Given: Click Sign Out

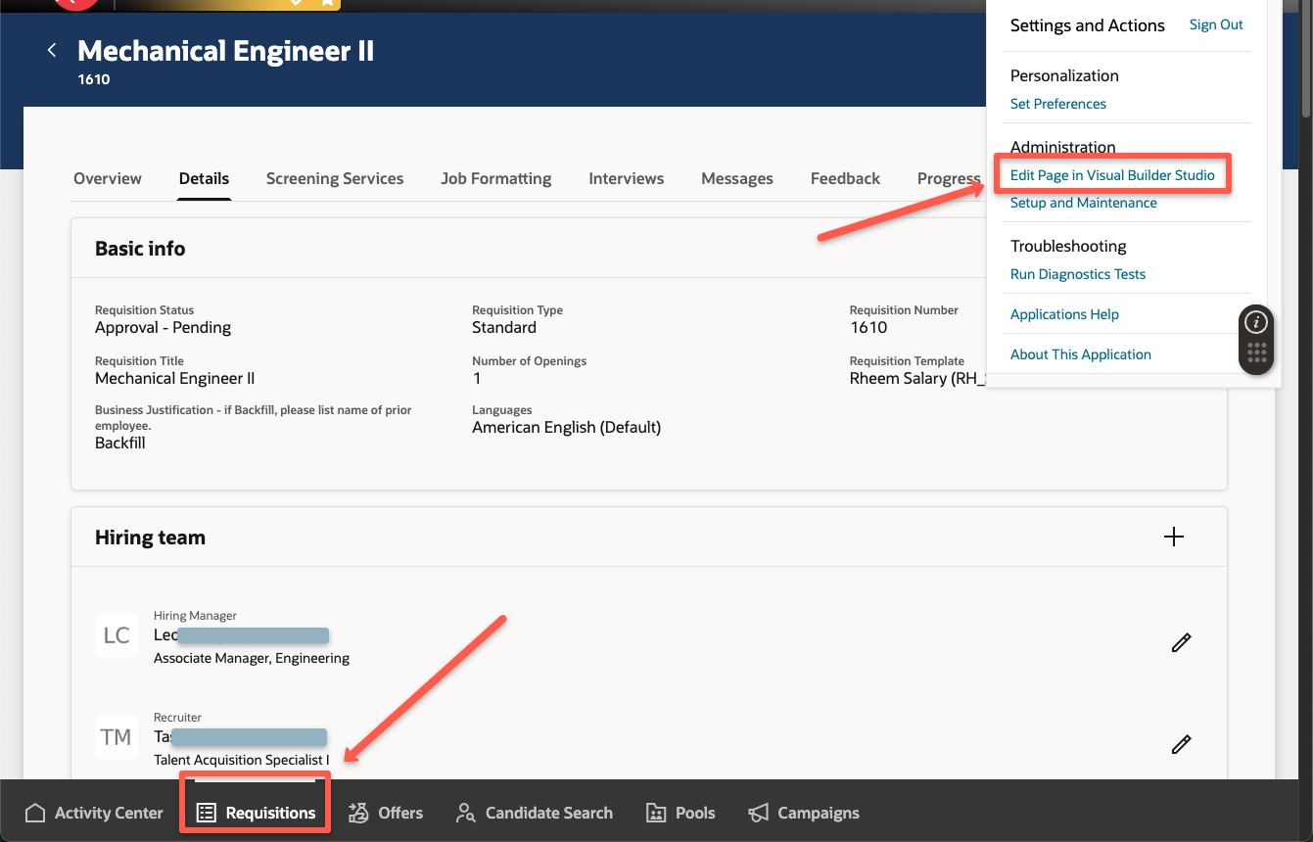Looking at the screenshot, I should click(x=1215, y=24).
